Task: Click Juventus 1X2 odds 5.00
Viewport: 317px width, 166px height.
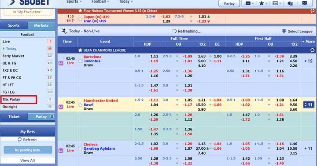Action: pos(202,61)
